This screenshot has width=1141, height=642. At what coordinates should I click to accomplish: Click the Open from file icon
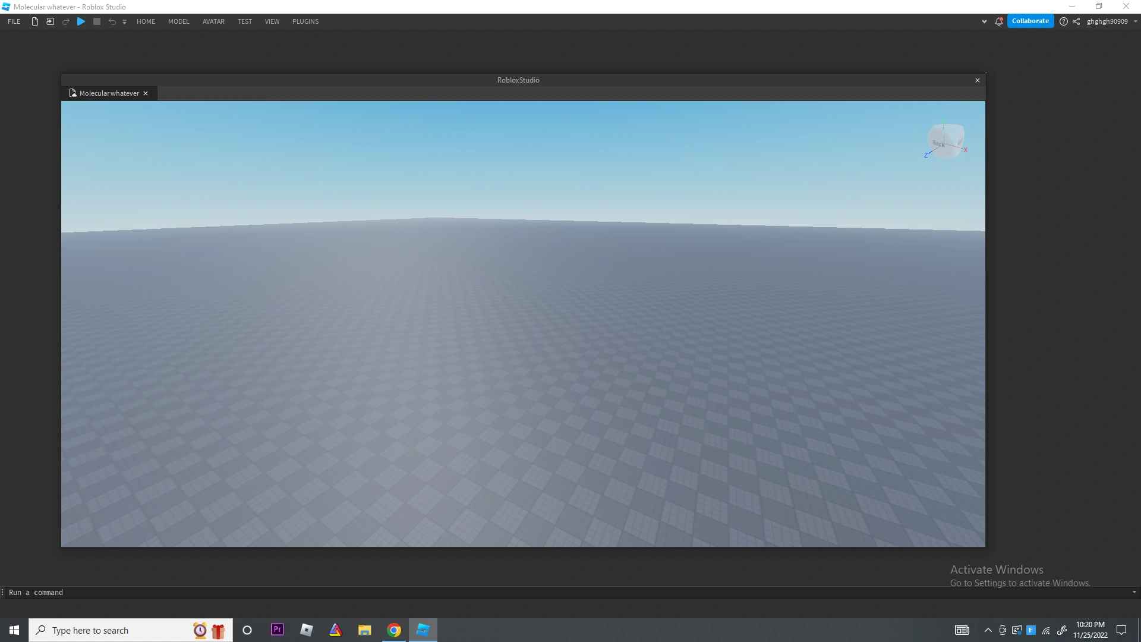51,21
